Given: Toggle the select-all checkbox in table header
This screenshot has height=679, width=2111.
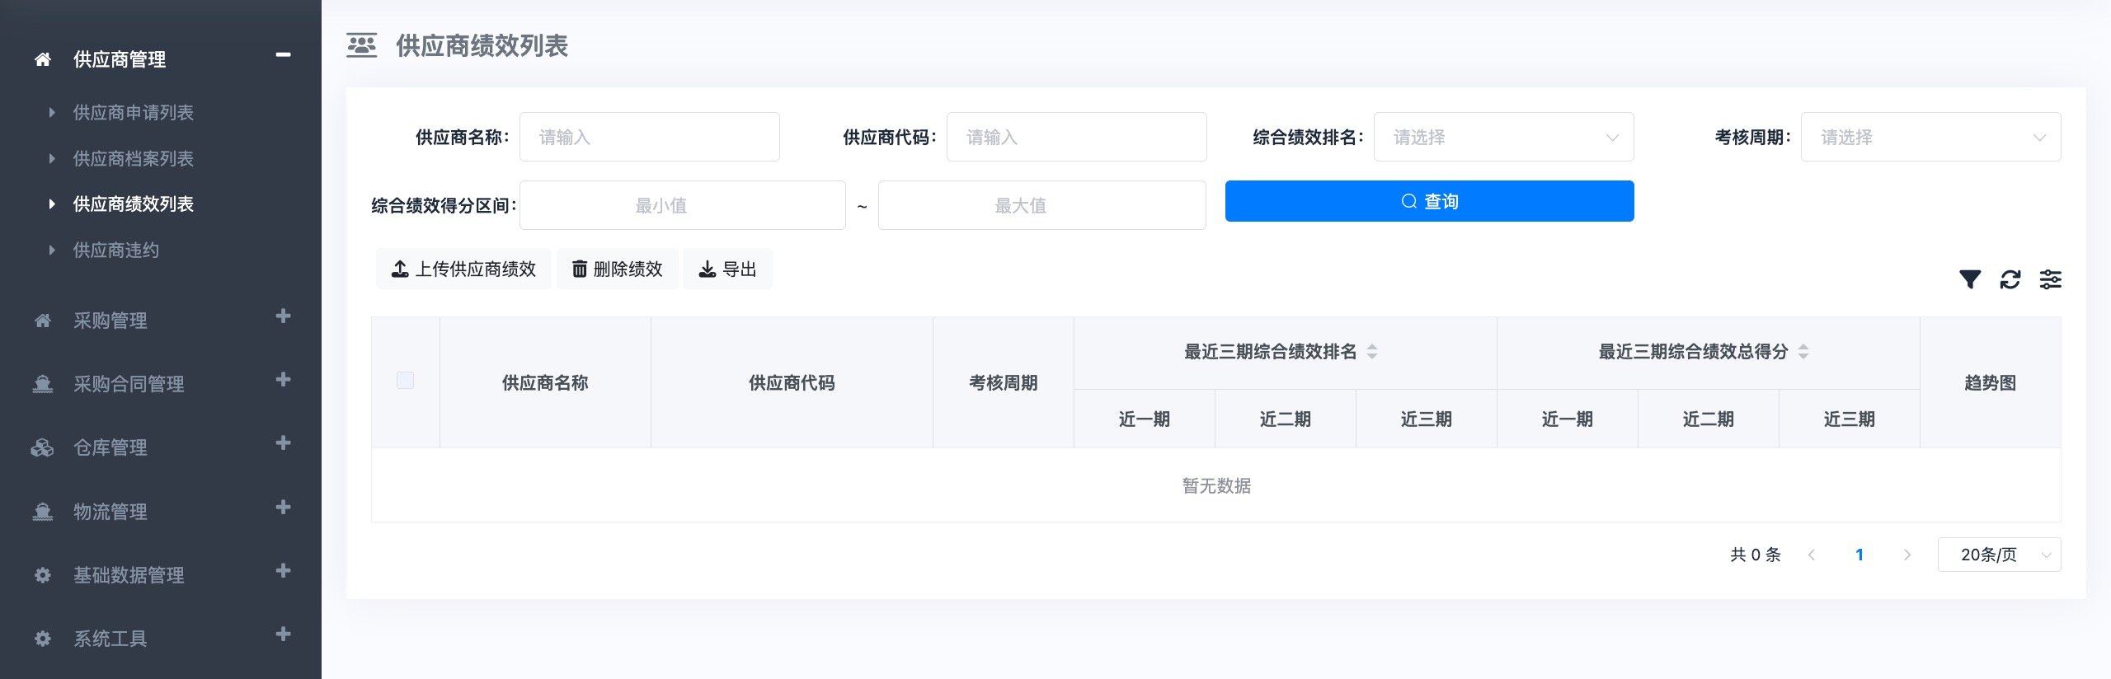Looking at the screenshot, I should tap(405, 381).
